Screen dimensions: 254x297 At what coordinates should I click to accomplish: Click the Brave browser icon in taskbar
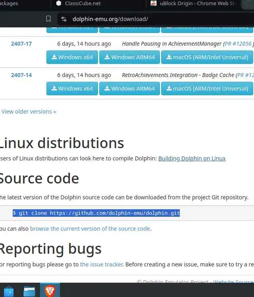(50, 291)
